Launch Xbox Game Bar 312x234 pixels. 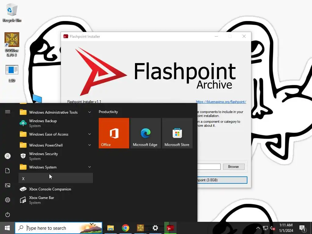point(56,200)
